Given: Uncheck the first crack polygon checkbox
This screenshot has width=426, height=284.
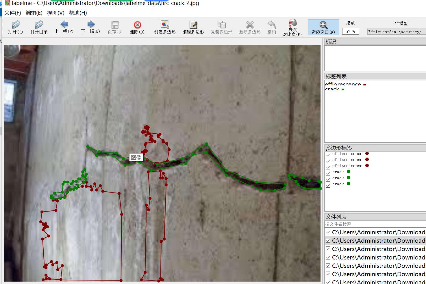Looking at the screenshot, I should pyautogui.click(x=328, y=173).
